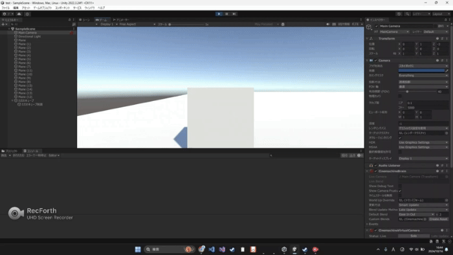Open the cloud services icon
The image size is (453, 255).
pos(19,14)
